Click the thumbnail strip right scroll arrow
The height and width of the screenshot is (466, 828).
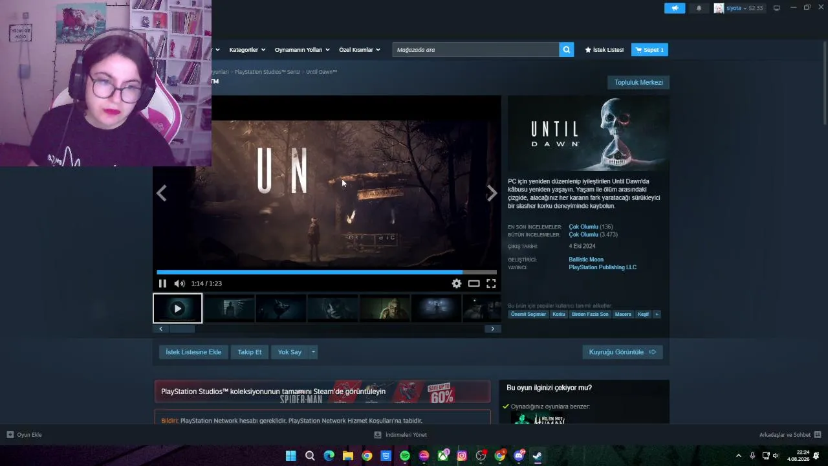[492, 329]
